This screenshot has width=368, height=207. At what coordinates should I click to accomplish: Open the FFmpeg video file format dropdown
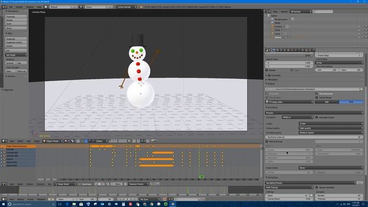(x=289, y=102)
